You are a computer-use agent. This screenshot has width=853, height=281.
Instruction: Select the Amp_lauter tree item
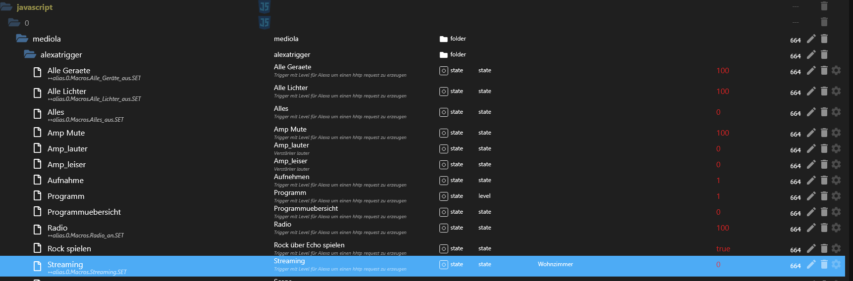pyautogui.click(x=67, y=148)
